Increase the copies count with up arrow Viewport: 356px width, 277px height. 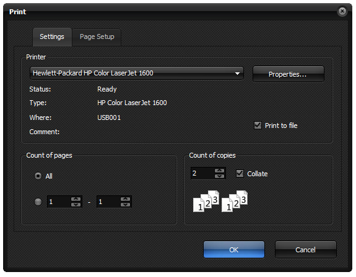pyautogui.click(x=219, y=171)
